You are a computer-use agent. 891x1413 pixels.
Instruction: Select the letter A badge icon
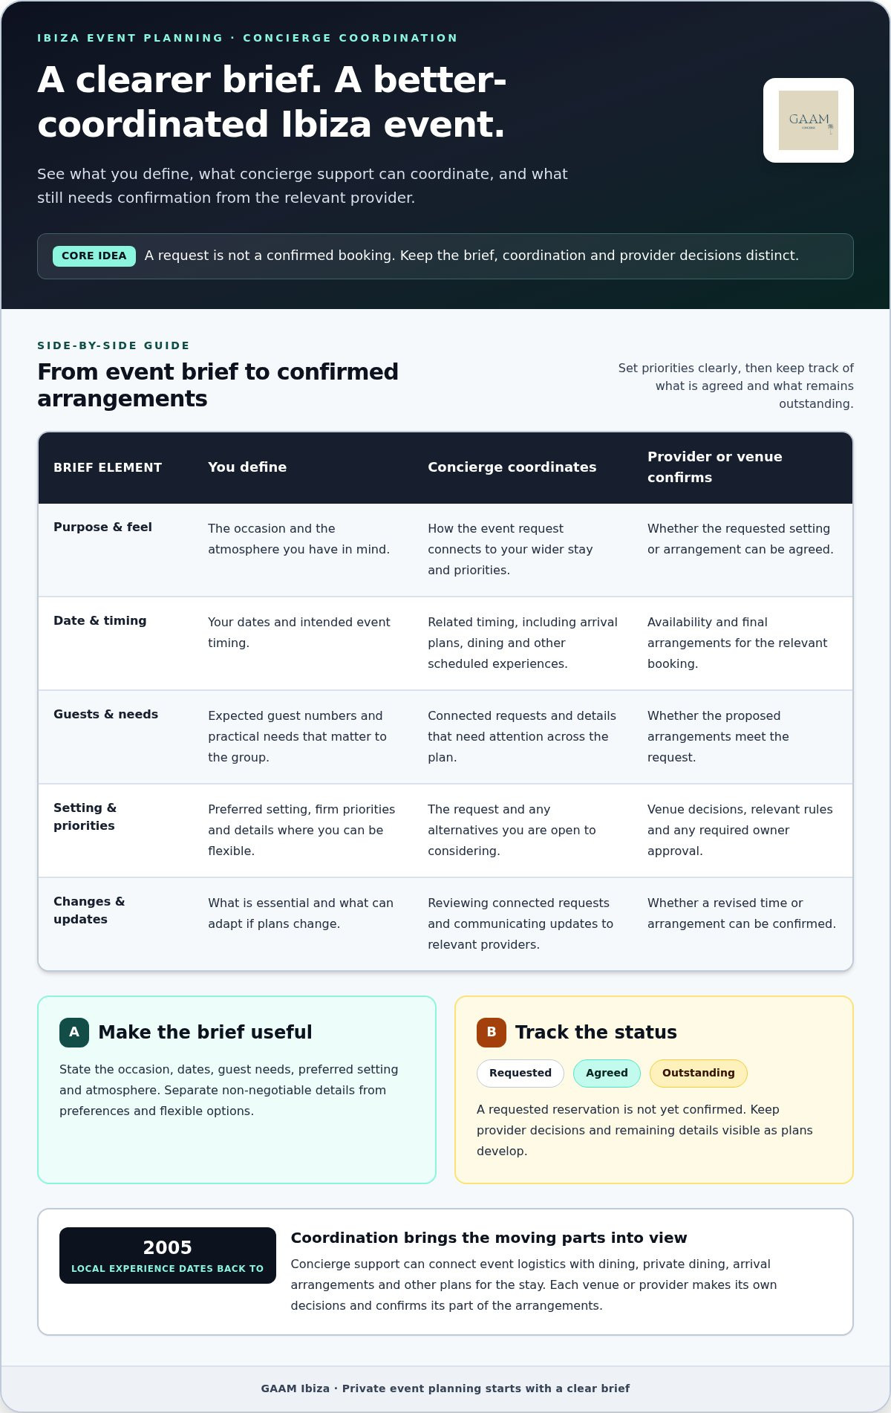74,1033
